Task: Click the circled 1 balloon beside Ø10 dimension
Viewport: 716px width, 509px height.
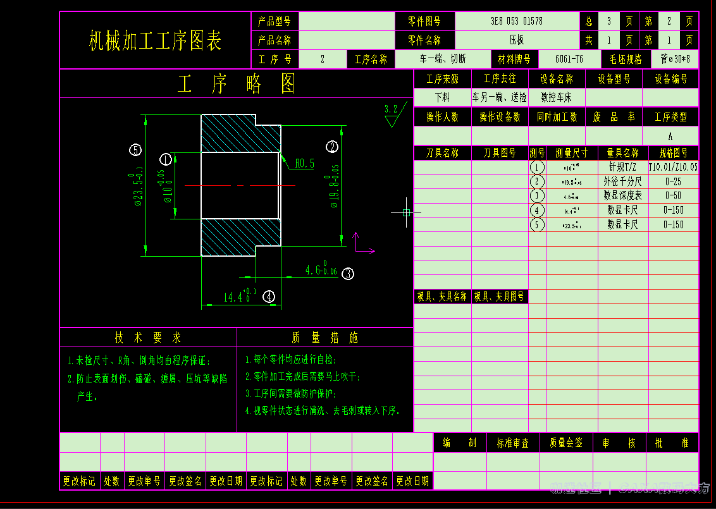Action: pos(166,159)
